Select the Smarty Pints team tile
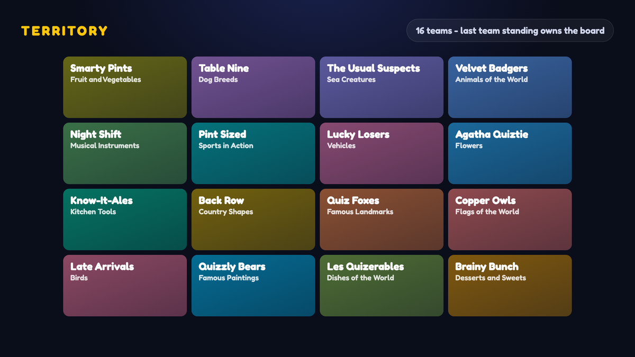Screen dimensions: 635x357 [125, 87]
